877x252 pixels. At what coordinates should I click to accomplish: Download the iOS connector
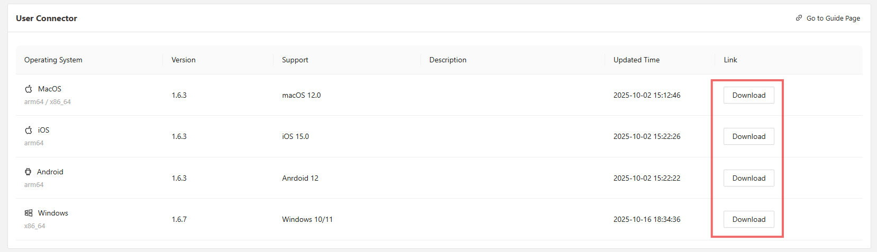[x=748, y=136]
